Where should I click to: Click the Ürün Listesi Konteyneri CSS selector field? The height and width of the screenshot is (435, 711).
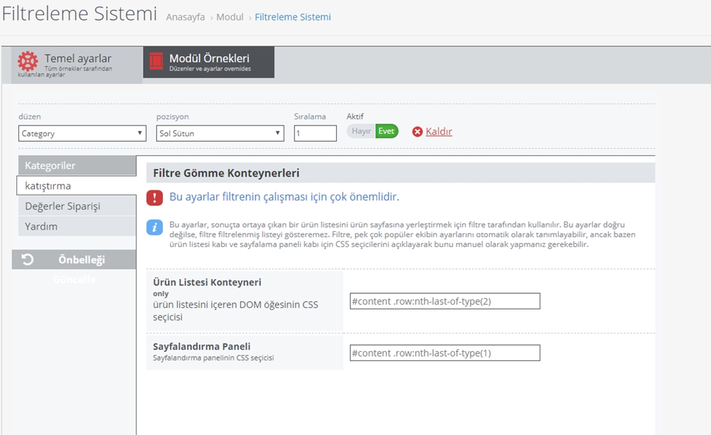445,302
